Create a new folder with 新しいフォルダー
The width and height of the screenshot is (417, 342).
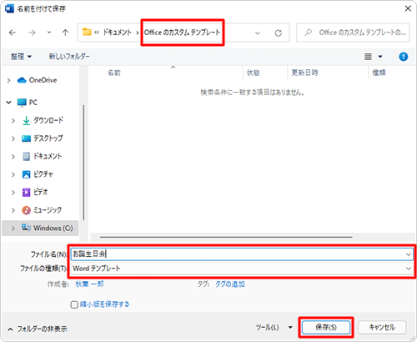click(x=69, y=57)
